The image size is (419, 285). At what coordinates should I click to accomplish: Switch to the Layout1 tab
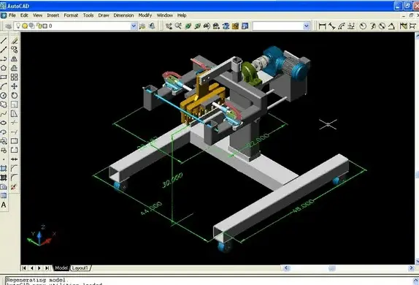tap(80, 268)
